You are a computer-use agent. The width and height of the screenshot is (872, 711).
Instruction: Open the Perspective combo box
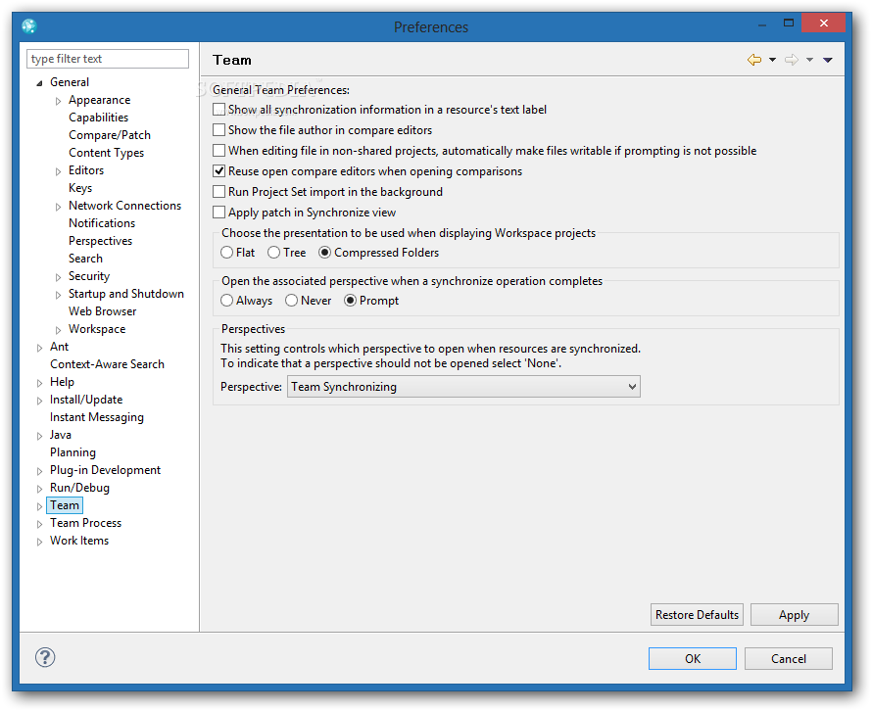(x=463, y=387)
